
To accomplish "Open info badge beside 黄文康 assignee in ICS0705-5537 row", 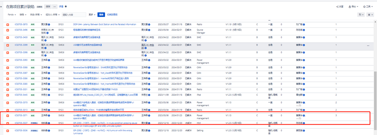I will pyautogui.click(x=149, y=123).
